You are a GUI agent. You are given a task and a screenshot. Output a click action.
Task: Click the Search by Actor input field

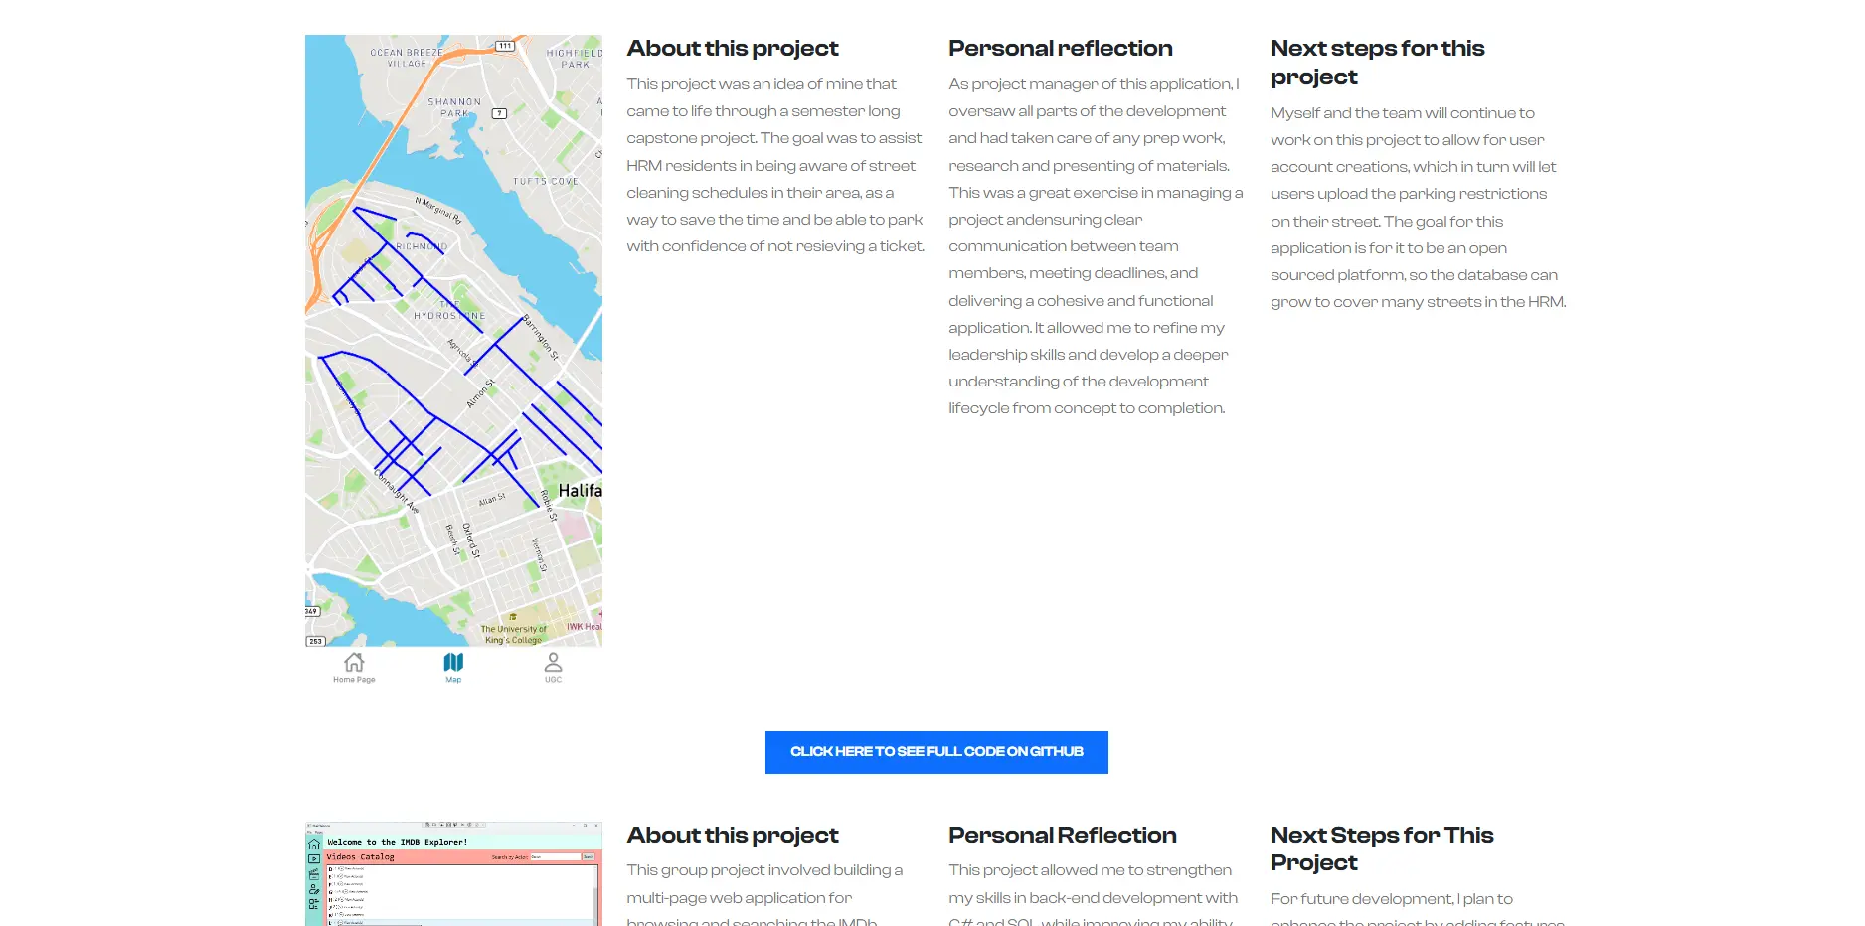(554, 856)
